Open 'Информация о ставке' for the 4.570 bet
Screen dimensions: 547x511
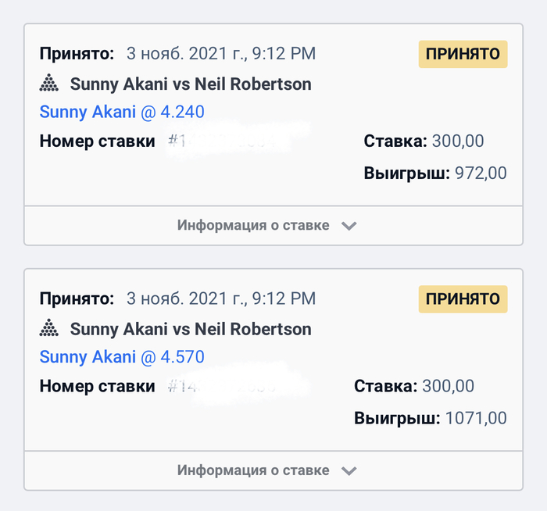(x=253, y=471)
